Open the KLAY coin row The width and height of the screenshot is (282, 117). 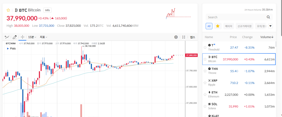click(239, 115)
